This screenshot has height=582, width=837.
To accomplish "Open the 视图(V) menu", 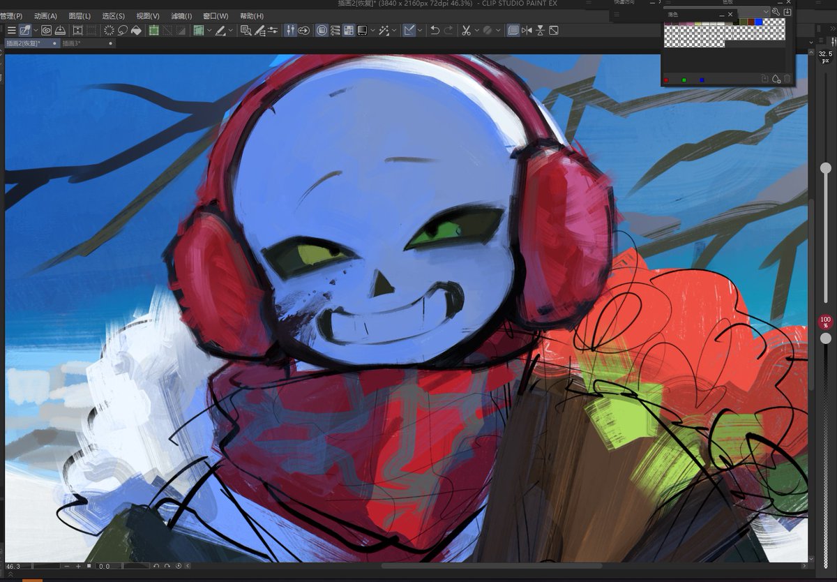I will pos(147,15).
